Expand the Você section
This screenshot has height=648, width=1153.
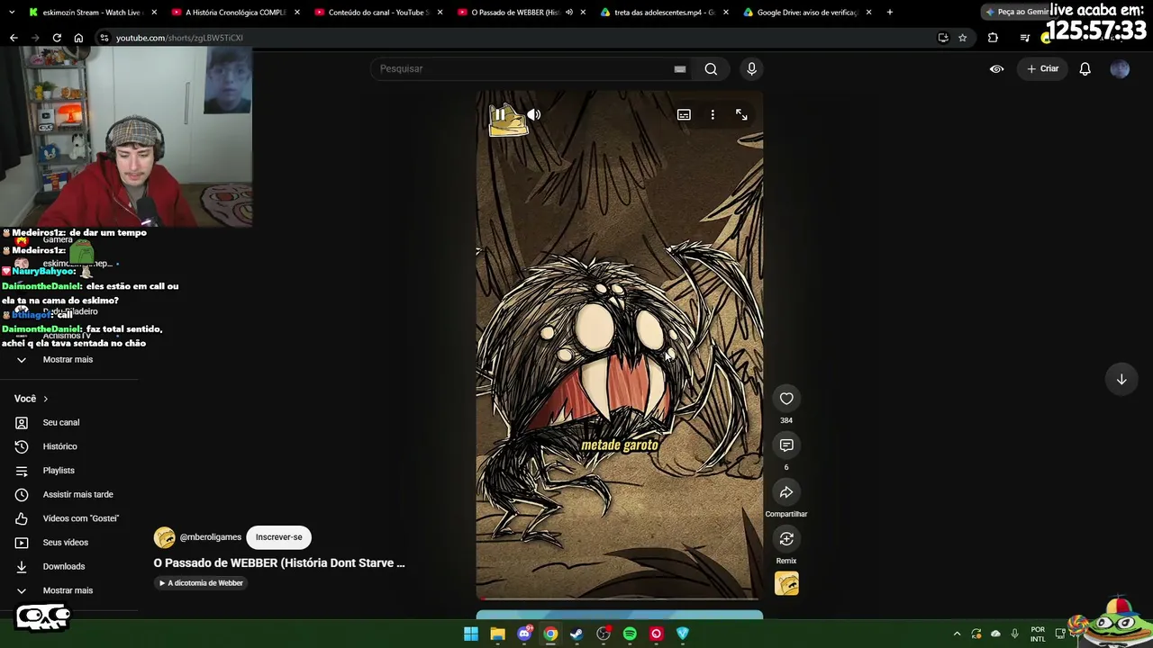click(32, 399)
